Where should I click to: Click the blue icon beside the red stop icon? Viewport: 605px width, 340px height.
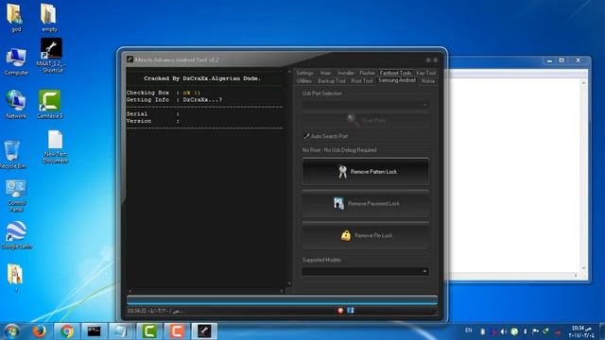click(x=351, y=311)
